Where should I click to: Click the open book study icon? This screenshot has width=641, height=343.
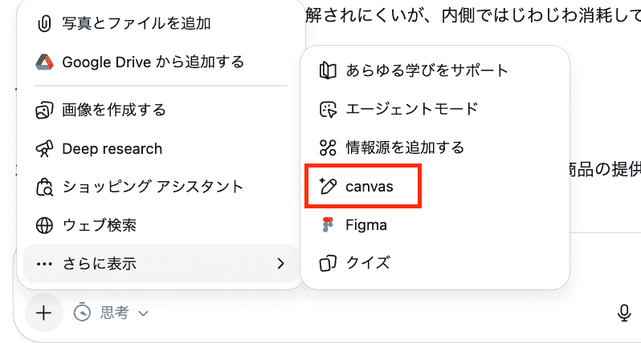[x=328, y=71]
